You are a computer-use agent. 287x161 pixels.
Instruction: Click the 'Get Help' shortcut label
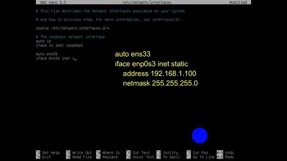[51, 153]
